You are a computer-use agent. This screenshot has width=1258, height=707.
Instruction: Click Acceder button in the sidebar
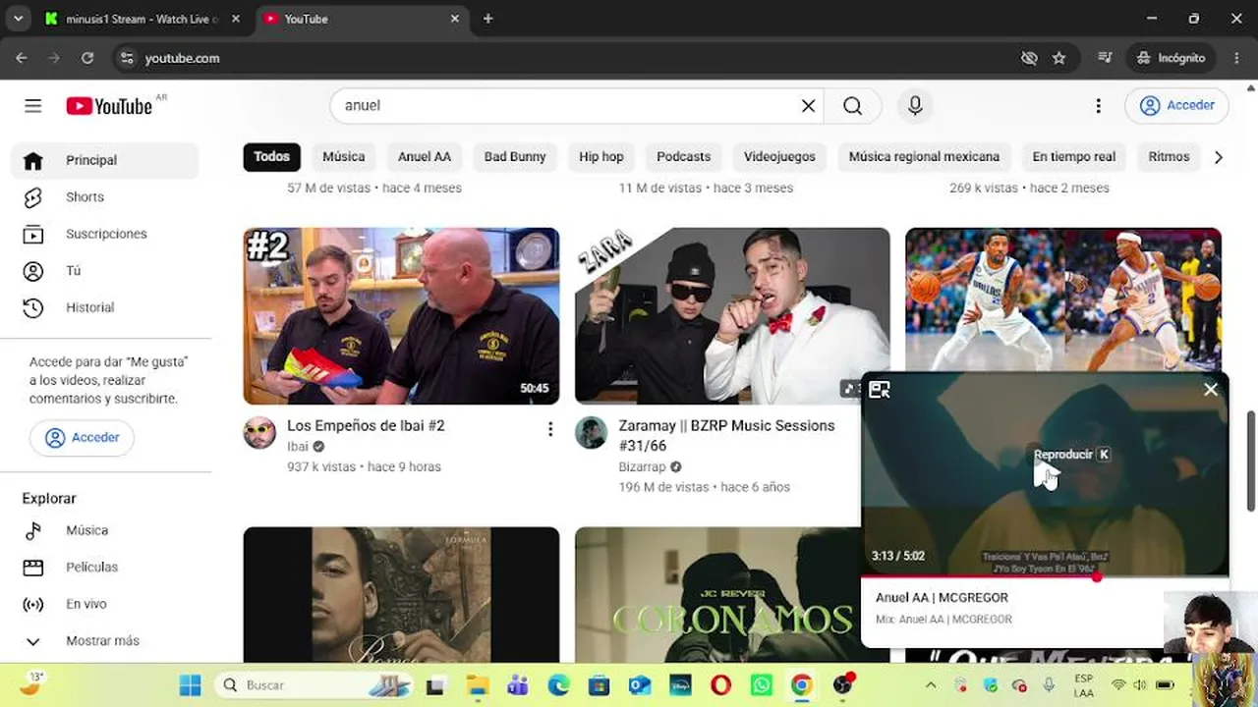click(83, 438)
